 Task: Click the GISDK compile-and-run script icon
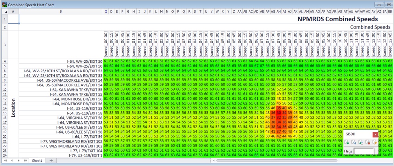(347, 143)
